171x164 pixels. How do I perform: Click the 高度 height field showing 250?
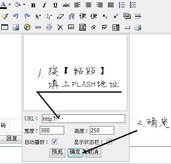coord(102,130)
